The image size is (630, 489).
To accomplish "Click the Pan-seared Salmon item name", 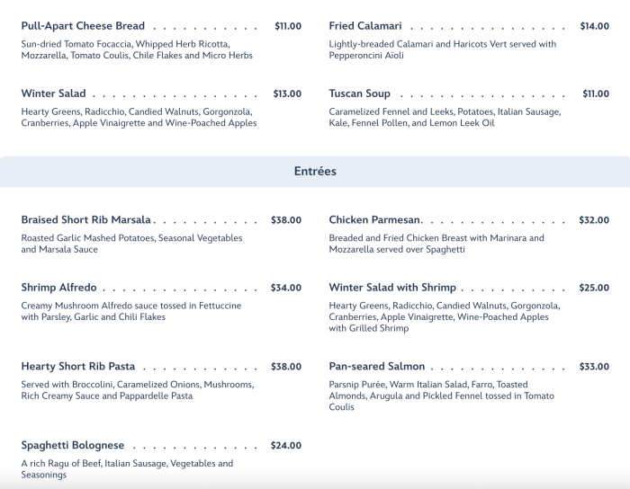I will click(377, 367).
